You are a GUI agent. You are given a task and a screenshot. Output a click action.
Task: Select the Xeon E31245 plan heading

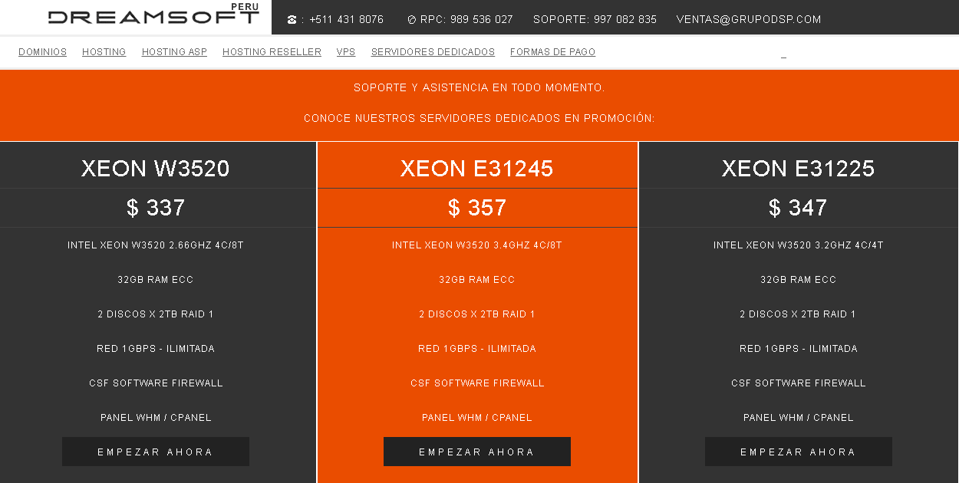477,169
